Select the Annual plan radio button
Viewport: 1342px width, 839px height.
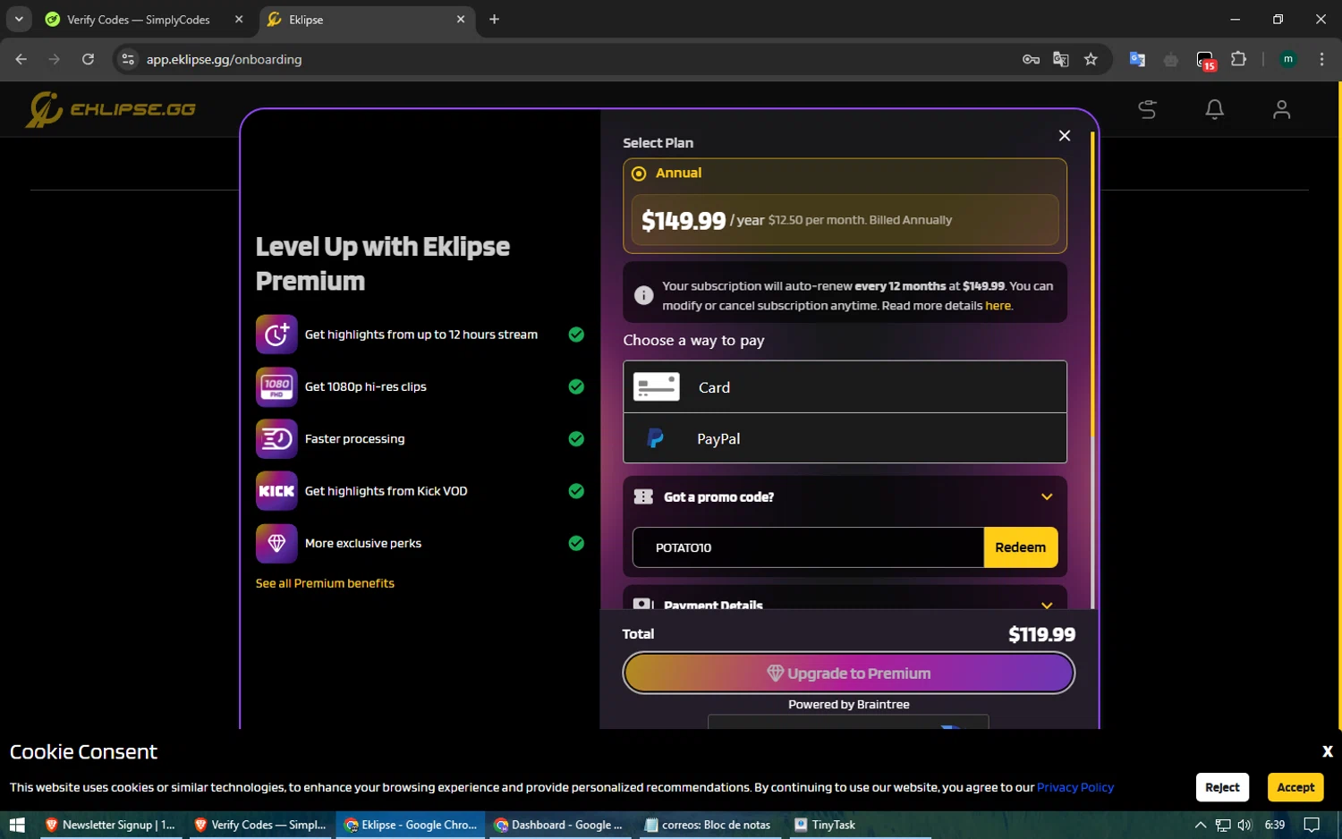639,174
